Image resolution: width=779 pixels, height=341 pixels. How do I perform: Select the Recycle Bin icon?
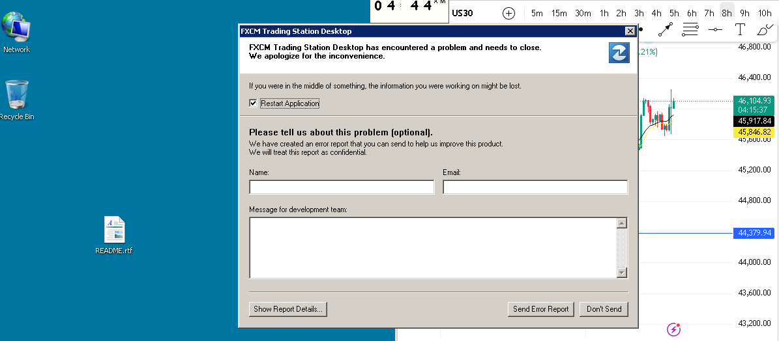click(16, 98)
